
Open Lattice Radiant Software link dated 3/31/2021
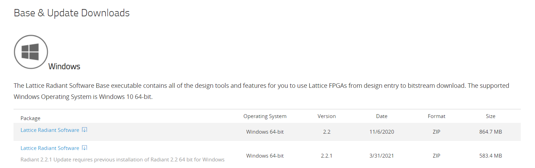[x=50, y=148]
